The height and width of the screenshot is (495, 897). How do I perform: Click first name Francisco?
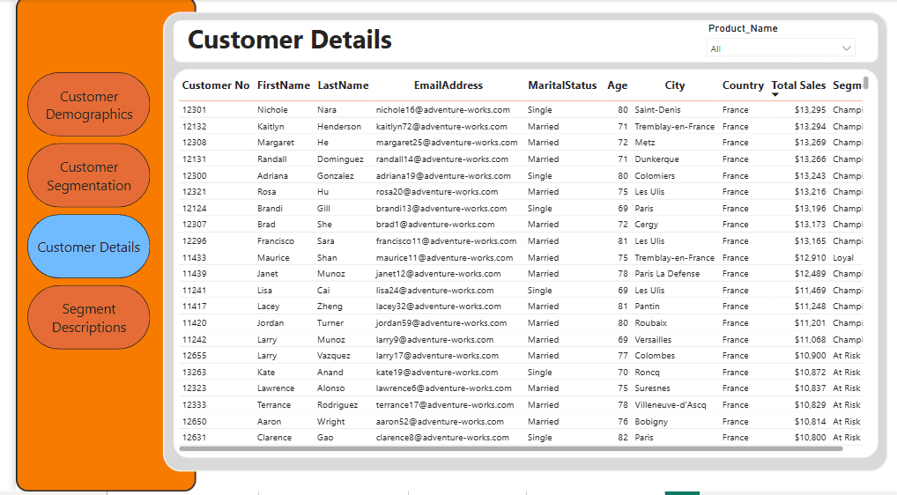pos(276,240)
